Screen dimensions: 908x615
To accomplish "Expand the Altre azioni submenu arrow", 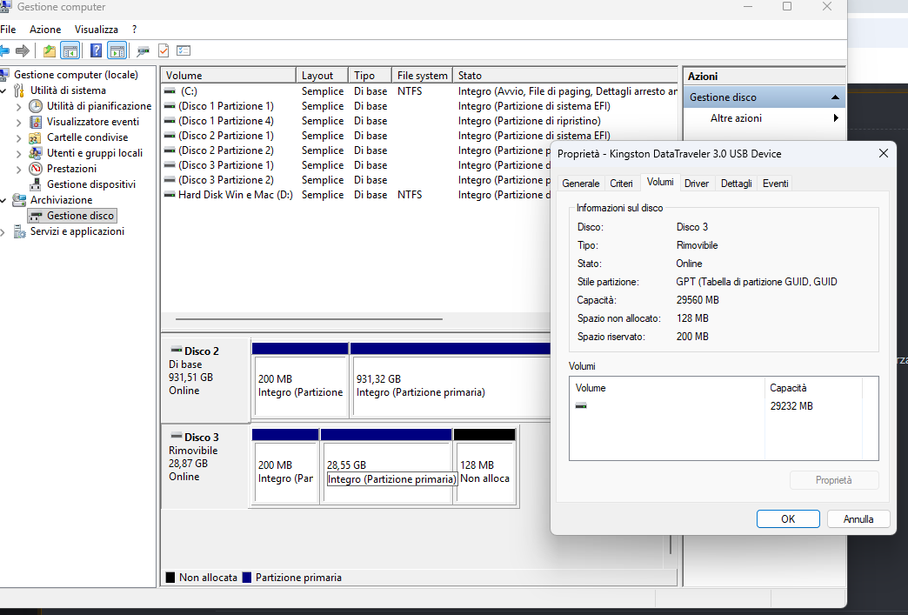I will point(836,118).
